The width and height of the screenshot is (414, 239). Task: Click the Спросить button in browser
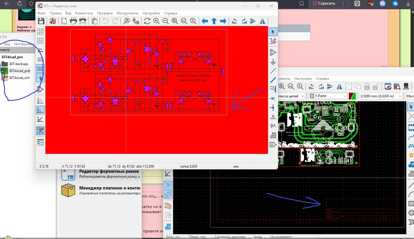[324, 3]
